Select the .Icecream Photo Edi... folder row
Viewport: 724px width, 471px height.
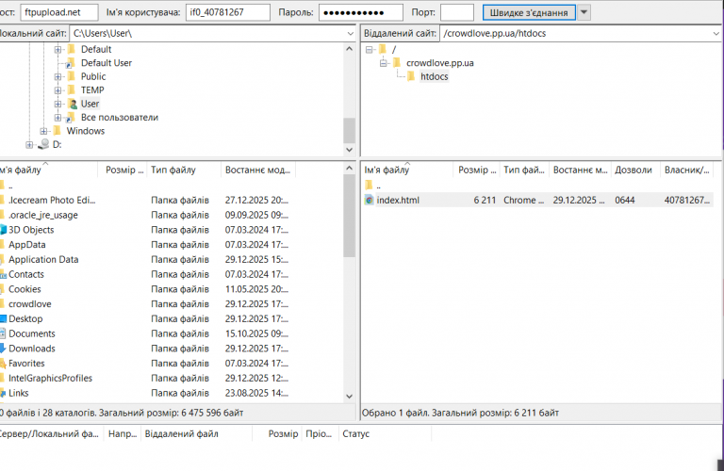click(148, 201)
